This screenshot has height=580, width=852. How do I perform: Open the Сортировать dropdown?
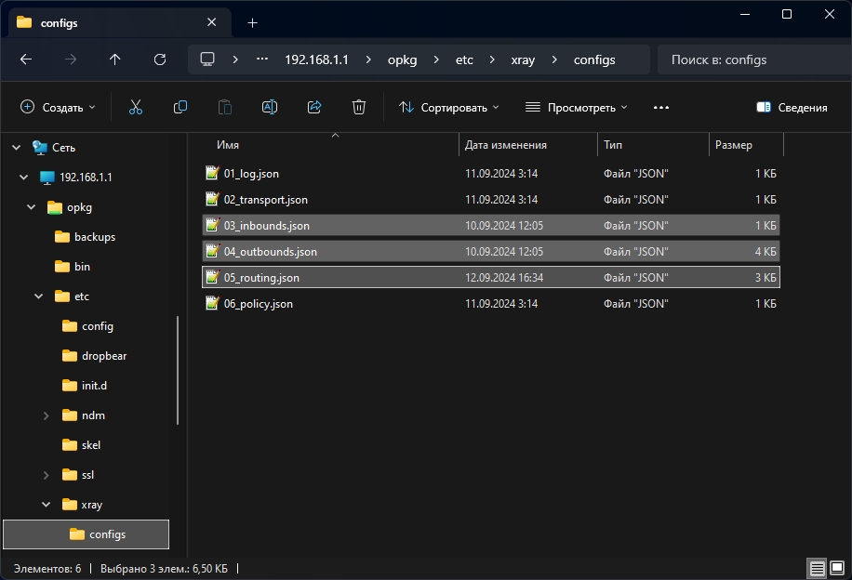(x=449, y=108)
